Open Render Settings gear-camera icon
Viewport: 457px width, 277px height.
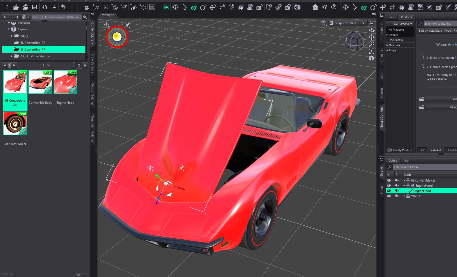coord(288,7)
